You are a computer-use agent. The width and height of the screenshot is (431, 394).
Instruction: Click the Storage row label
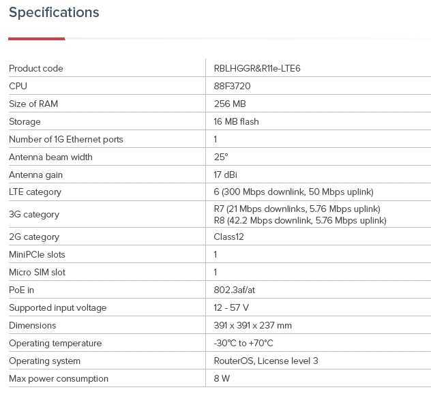click(25, 121)
